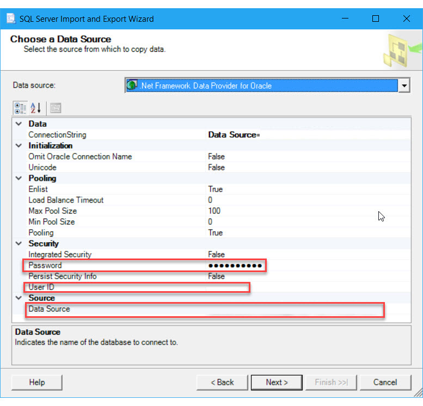The height and width of the screenshot is (406, 423).
Task: Select the Persist Security Info label
Action: coord(62,276)
